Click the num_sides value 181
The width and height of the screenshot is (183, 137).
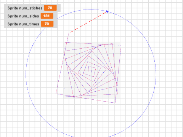(x=47, y=16)
